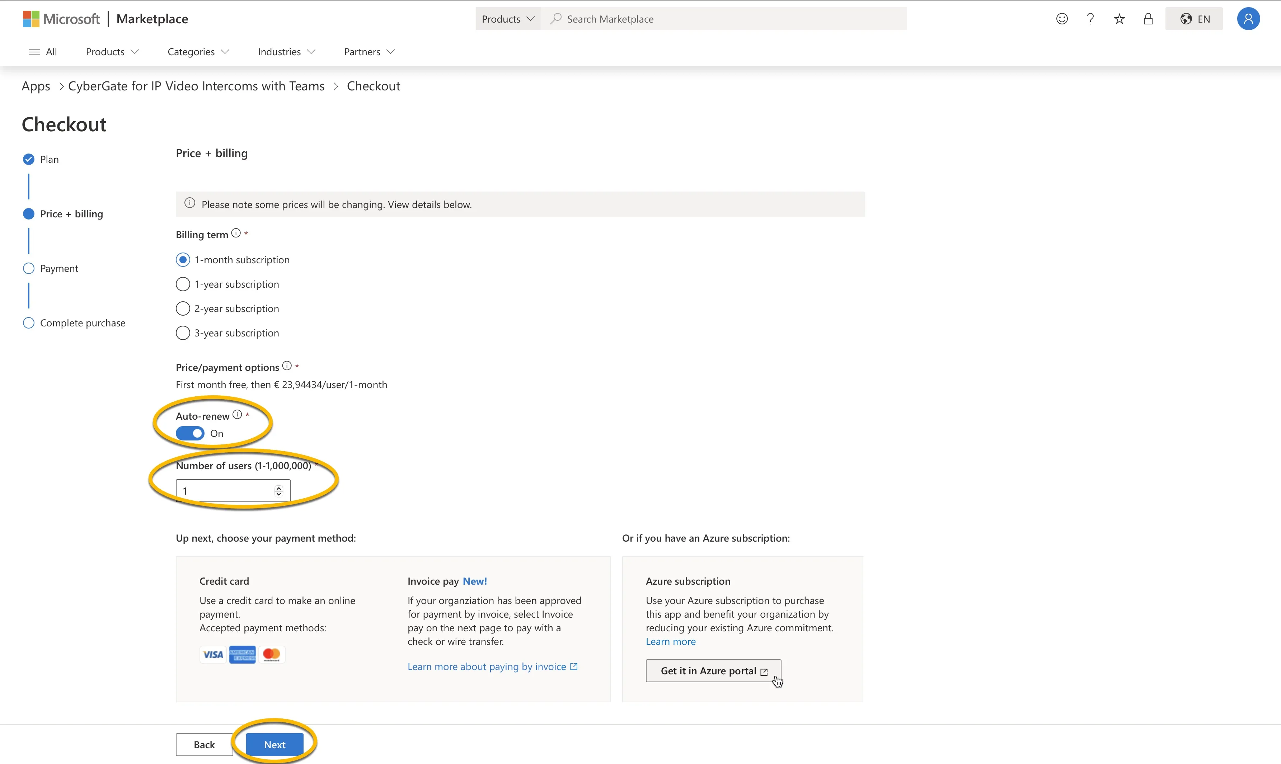Click the search magnifier icon

555,19
